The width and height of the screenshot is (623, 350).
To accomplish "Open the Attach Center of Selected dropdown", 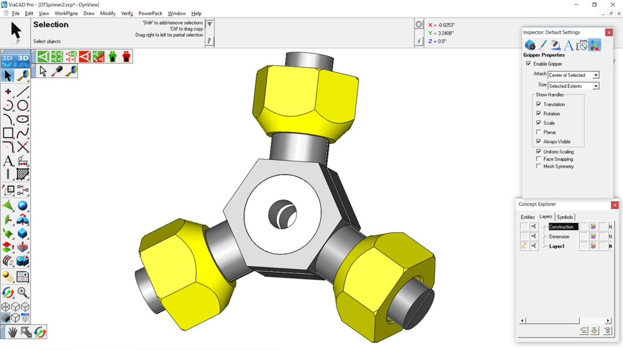I will tap(596, 75).
